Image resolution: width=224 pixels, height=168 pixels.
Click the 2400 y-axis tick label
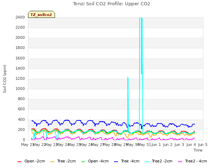20,17
